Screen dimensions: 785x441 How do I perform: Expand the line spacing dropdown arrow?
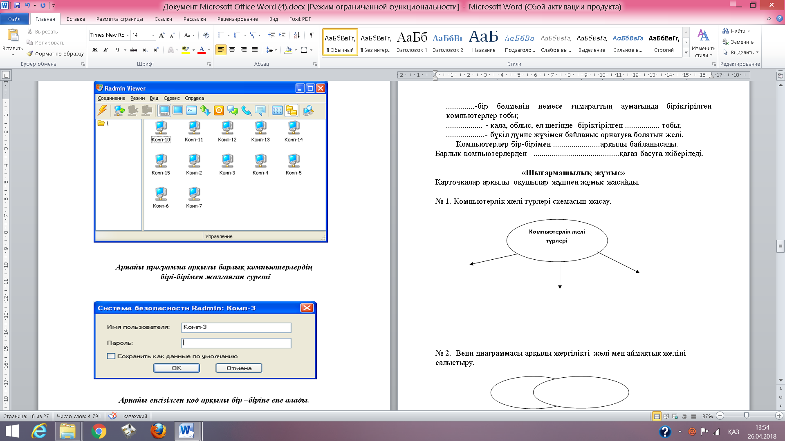276,50
